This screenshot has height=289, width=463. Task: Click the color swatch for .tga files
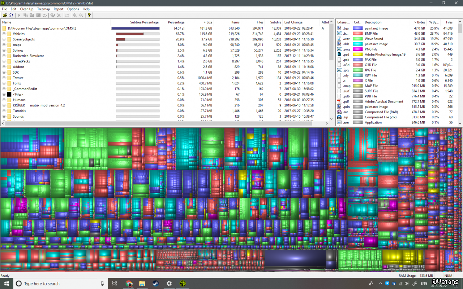pos(357,28)
